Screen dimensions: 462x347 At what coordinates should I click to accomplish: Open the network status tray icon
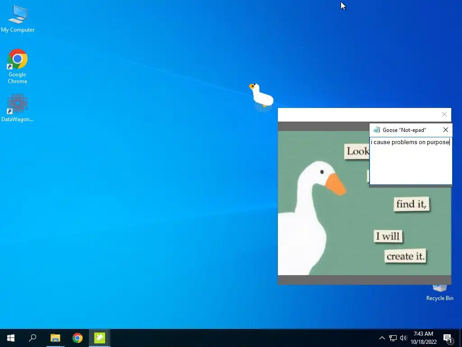[x=393, y=338]
